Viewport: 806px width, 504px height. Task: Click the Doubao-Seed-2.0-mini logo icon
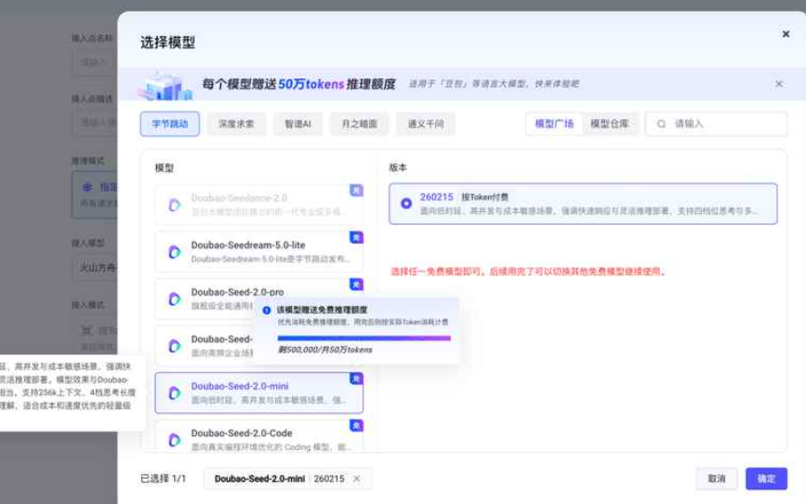click(x=174, y=393)
